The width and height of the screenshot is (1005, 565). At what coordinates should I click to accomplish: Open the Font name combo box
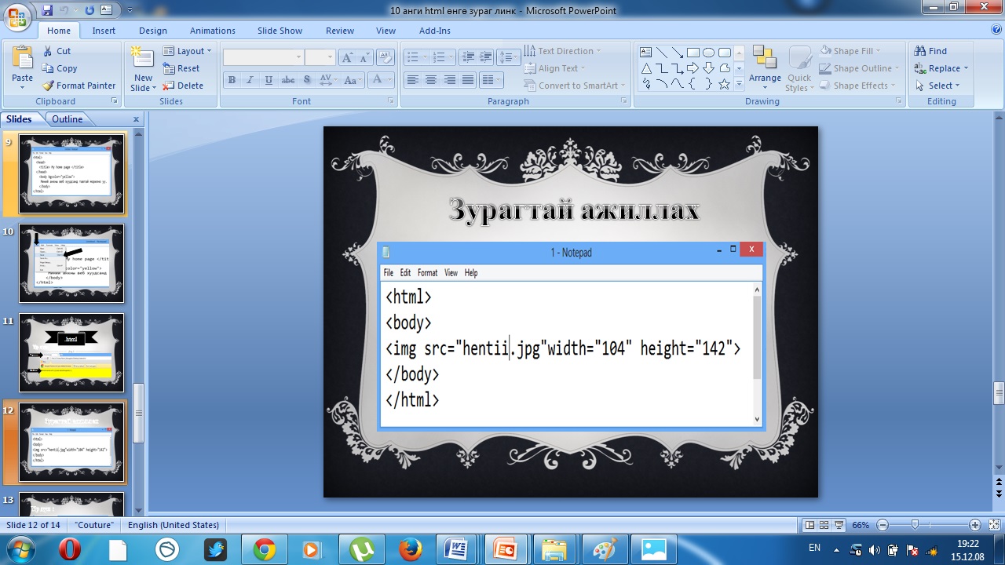click(x=263, y=57)
